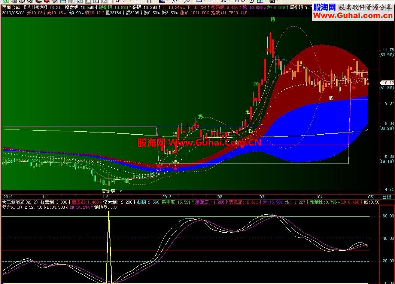The width and height of the screenshot is (395, 284).
Task: Open the 日线 period selector
Action: tap(387, 197)
